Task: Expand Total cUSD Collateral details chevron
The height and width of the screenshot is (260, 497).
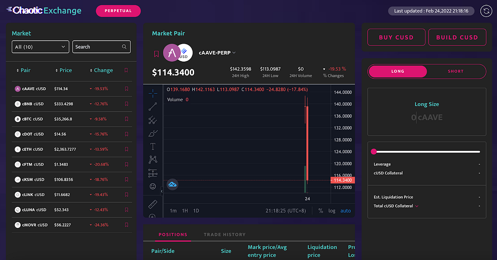Action: pyautogui.click(x=417, y=206)
